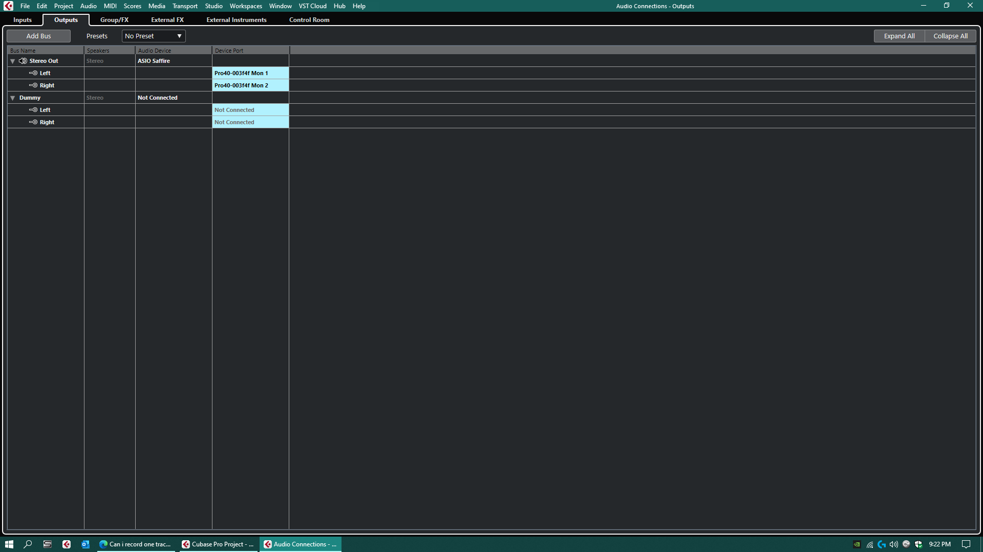Click the Dummy bus Left channel connector icon
This screenshot has width=983, height=552.
(x=33, y=110)
